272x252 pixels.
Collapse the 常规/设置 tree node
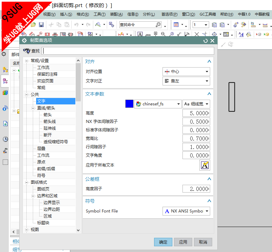click(27, 61)
